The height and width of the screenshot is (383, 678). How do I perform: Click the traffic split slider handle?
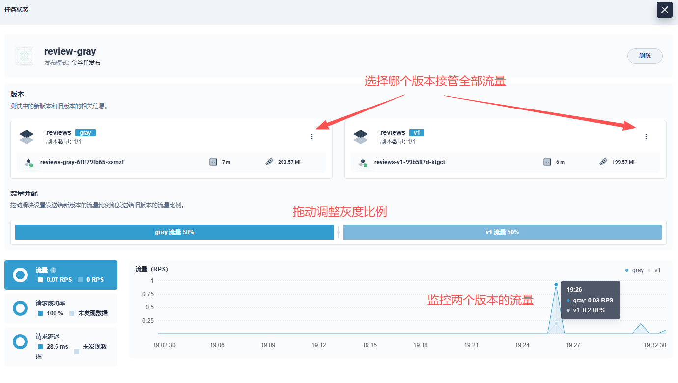point(339,232)
